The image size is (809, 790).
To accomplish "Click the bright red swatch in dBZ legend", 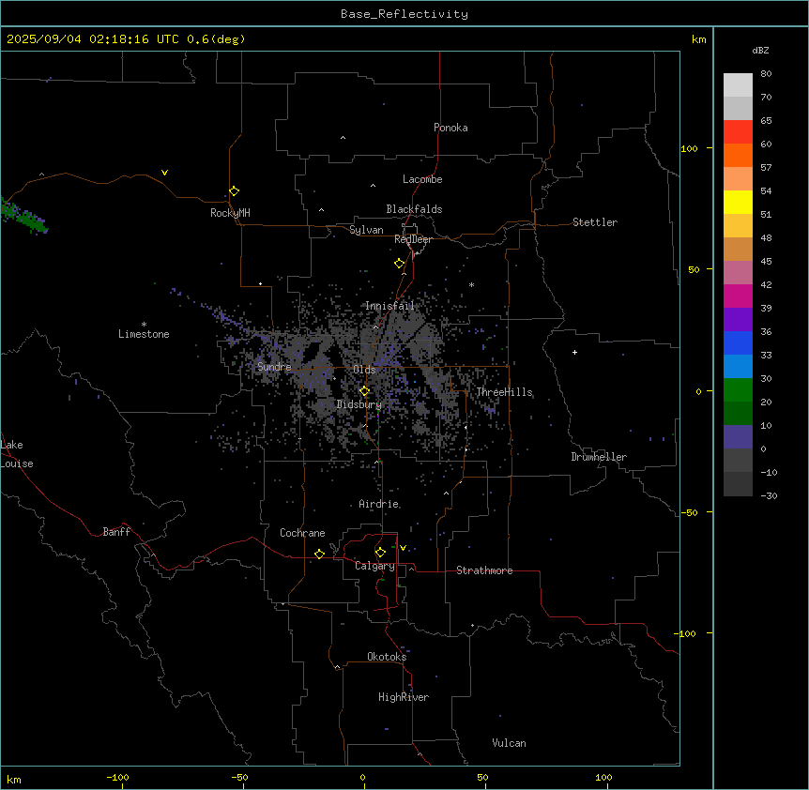I will [738, 132].
